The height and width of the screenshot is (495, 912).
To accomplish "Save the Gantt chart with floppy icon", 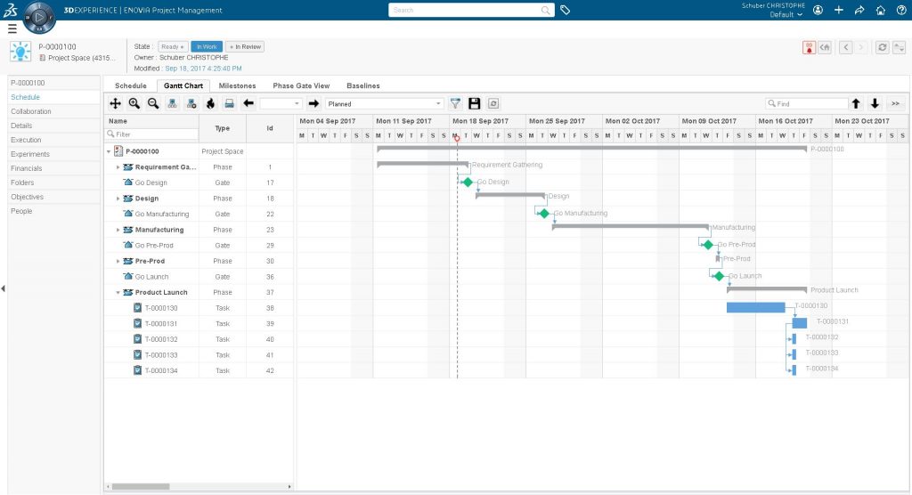I will (474, 103).
